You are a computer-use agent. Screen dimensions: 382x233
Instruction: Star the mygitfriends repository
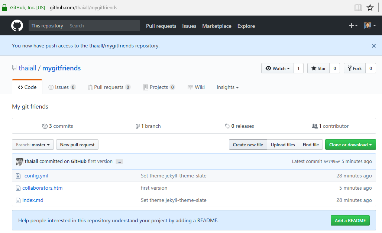pyautogui.click(x=318, y=68)
